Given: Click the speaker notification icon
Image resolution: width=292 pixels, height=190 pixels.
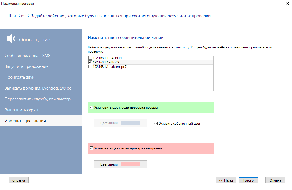Looking at the screenshot, I should click(11, 39).
